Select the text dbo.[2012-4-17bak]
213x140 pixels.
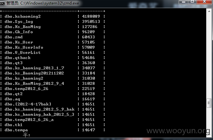pyautogui.click(x=28, y=104)
